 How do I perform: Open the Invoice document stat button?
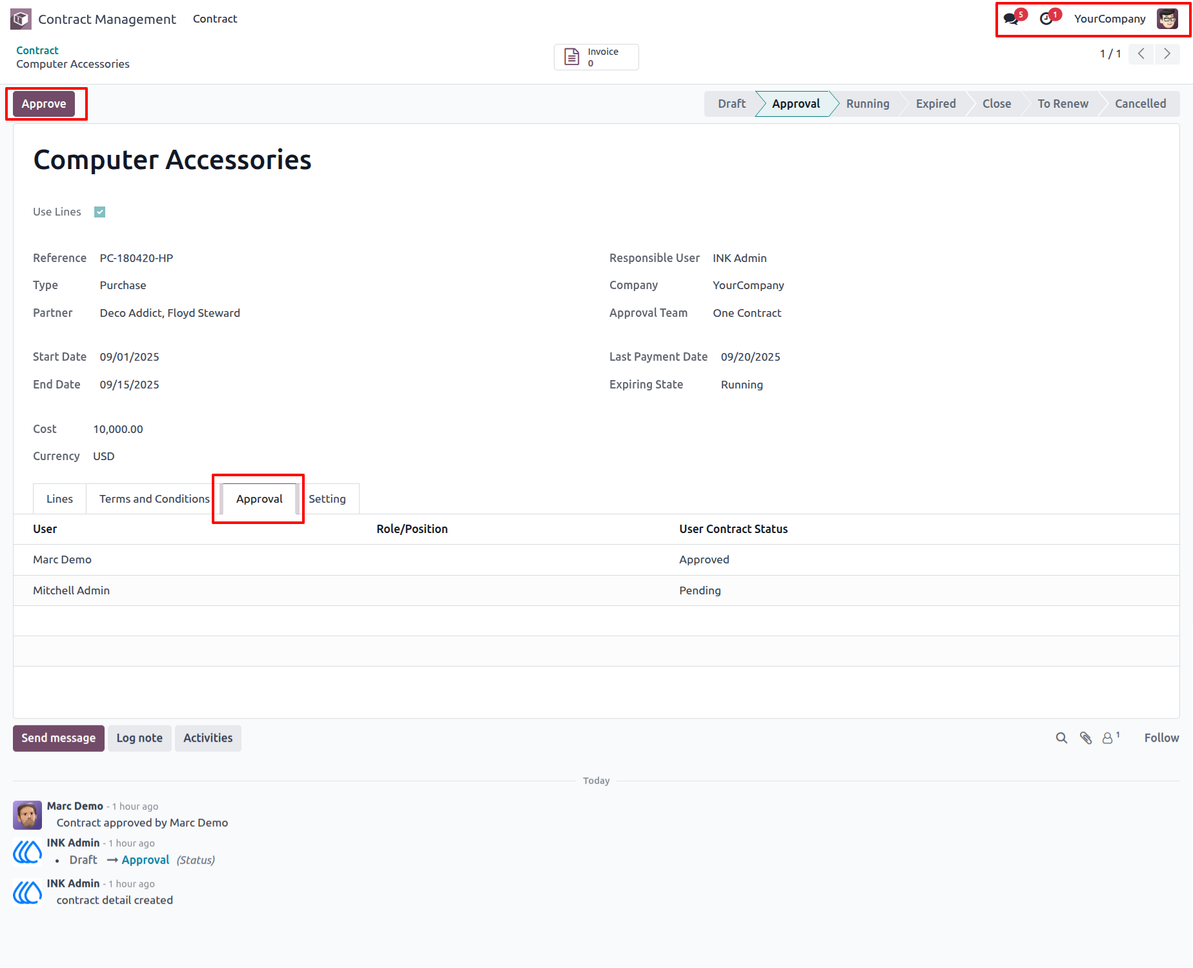tap(596, 57)
